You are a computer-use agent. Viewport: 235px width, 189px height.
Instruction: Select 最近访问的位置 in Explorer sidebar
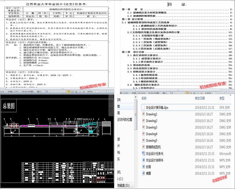pos(125,120)
